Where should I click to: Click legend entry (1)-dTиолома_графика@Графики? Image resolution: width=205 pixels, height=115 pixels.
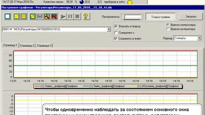point(158,86)
